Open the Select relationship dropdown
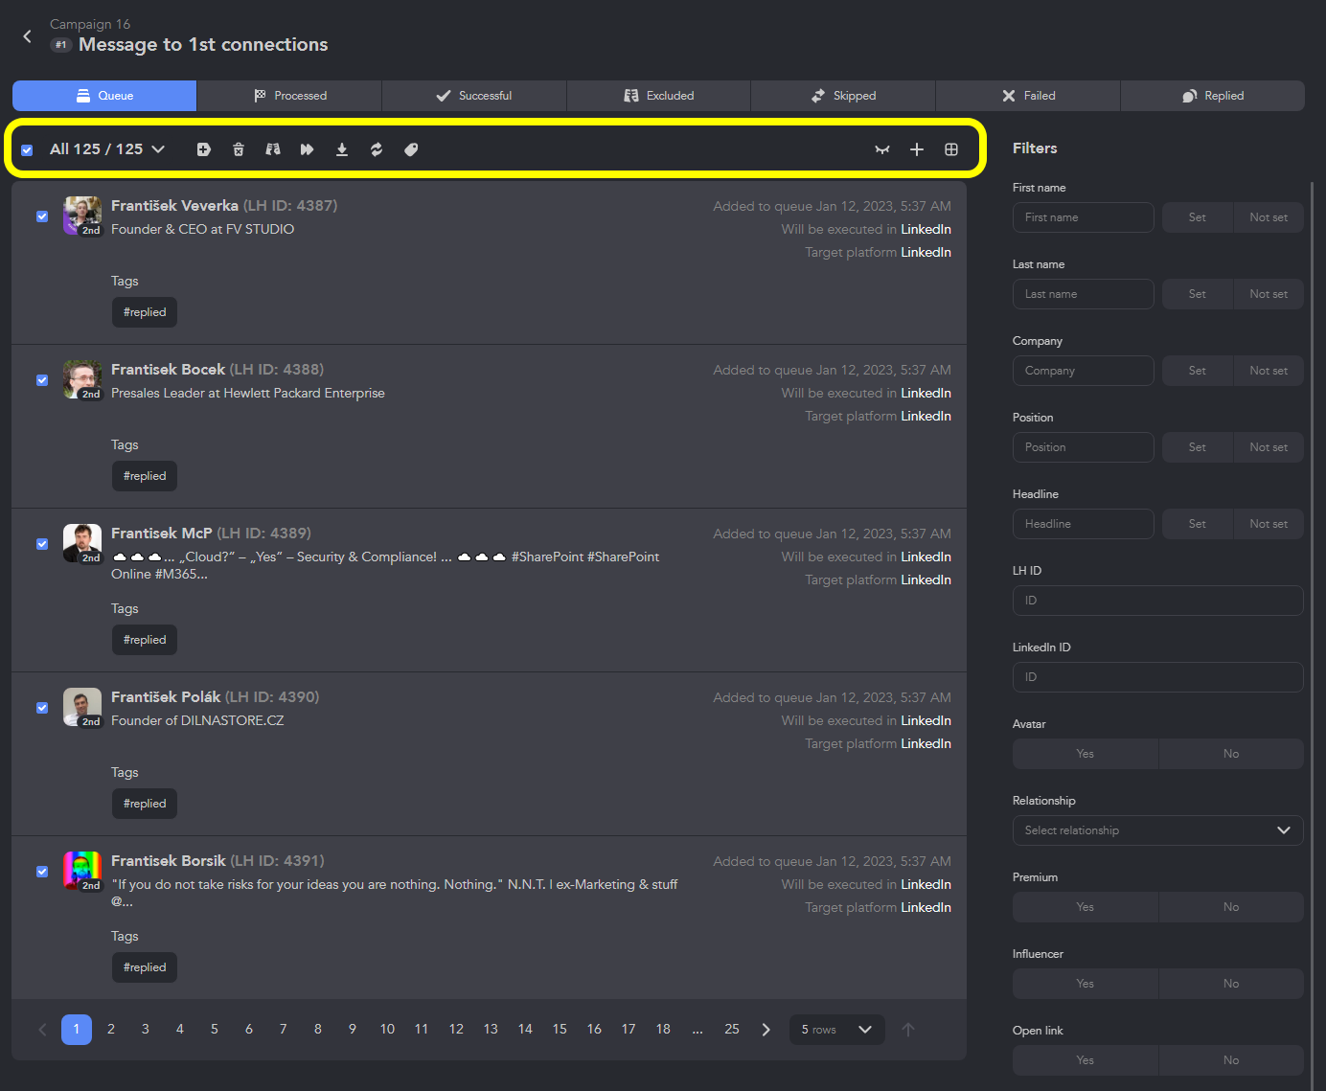This screenshot has width=1326, height=1091. click(x=1157, y=830)
